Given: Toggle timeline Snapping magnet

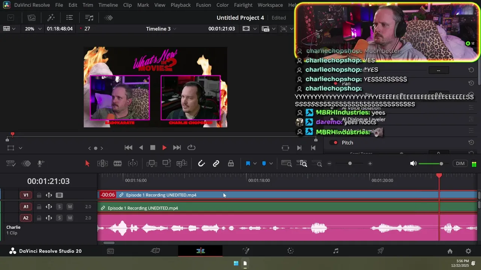Looking at the screenshot, I should tap(201, 163).
